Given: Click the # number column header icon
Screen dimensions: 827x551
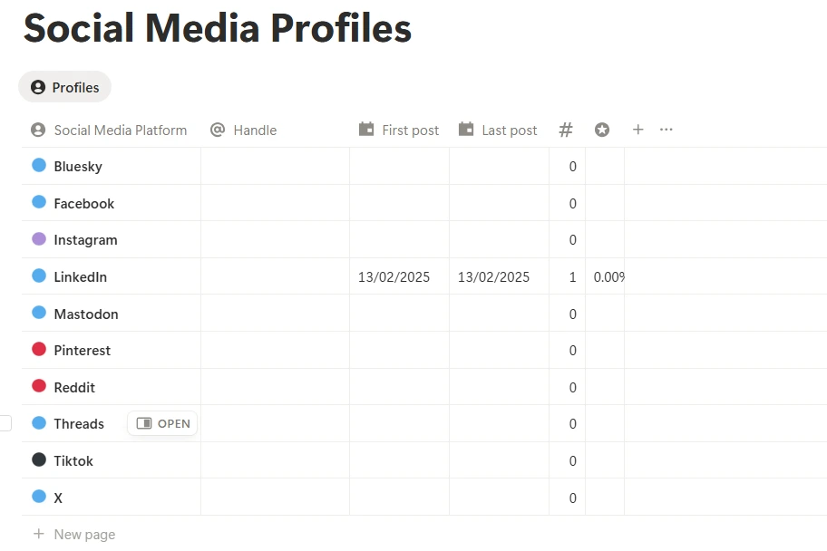Looking at the screenshot, I should [x=566, y=130].
